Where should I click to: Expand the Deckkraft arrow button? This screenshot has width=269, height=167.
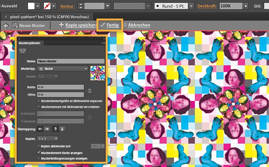click(x=246, y=6)
